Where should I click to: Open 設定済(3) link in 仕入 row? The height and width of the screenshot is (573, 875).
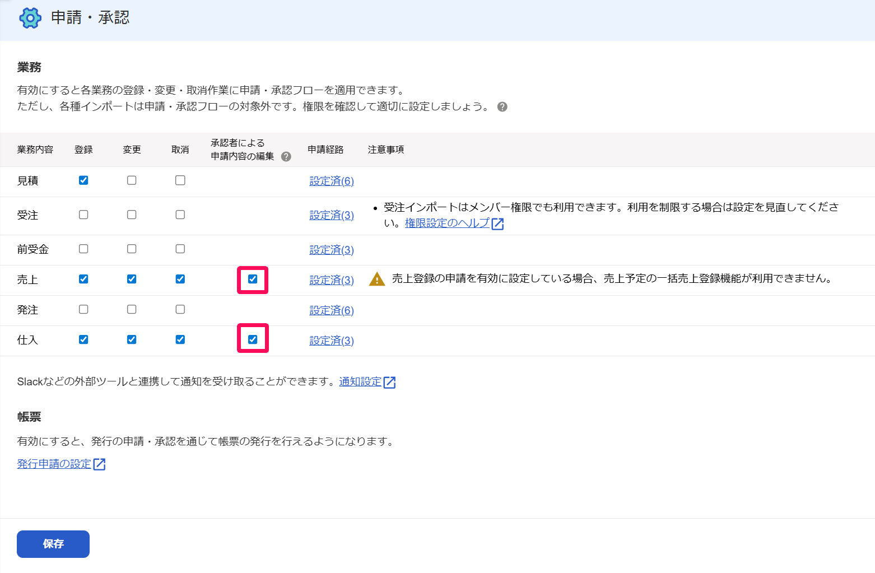pyautogui.click(x=332, y=341)
